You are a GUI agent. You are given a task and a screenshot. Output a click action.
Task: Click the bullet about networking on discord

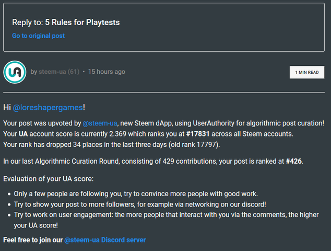(x=141, y=204)
